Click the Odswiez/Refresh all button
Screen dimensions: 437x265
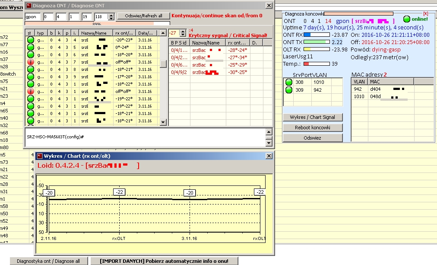pyautogui.click(x=143, y=16)
